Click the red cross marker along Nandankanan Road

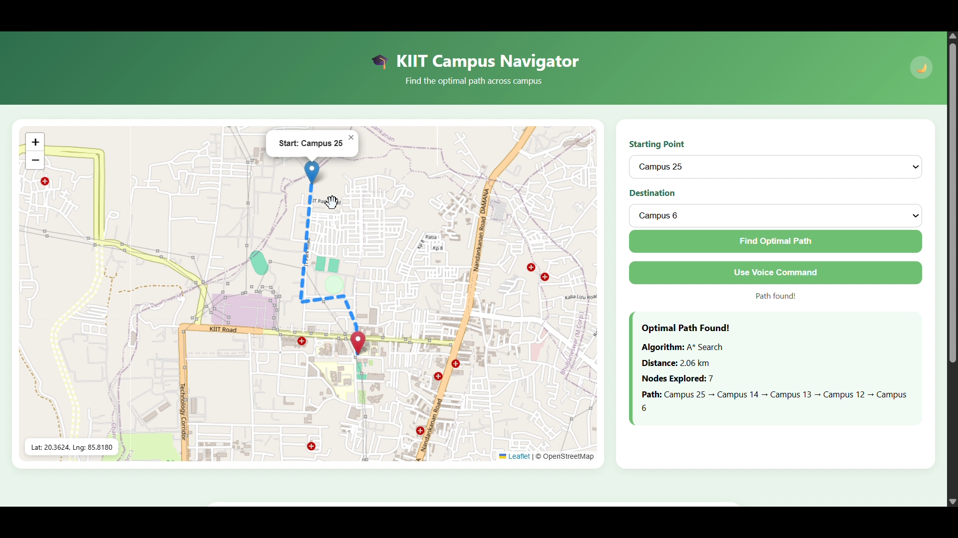[456, 364]
